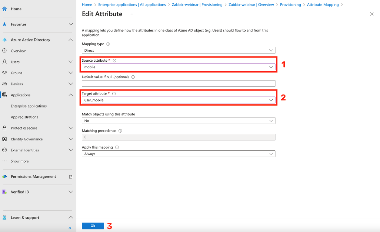Open the Mapping type dropdown
This screenshot has width=380, height=232.
pyautogui.click(x=178, y=50)
